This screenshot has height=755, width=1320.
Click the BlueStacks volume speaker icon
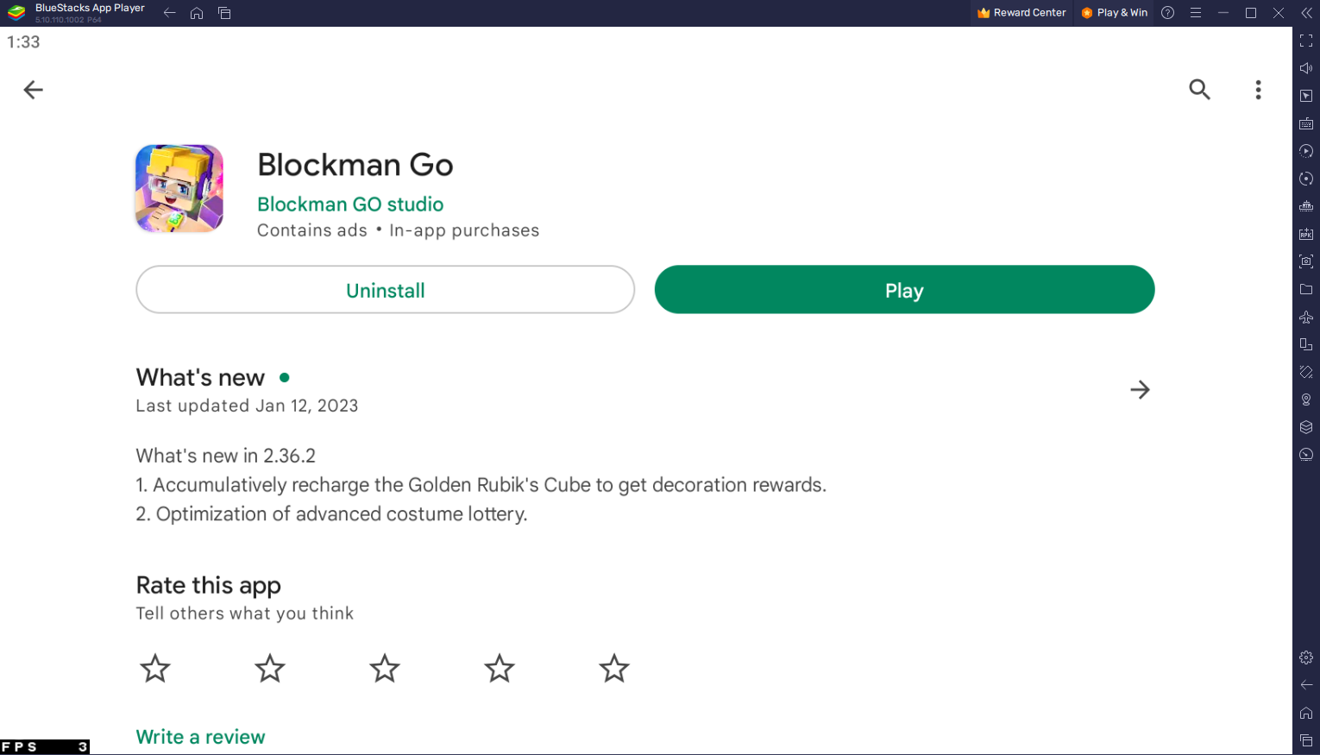(x=1306, y=68)
